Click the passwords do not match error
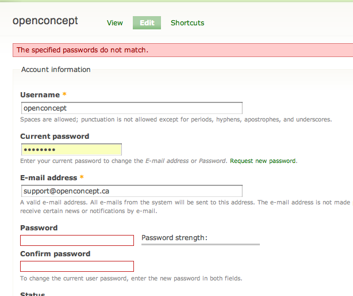Viewport: 353px width, 296px height. tap(82, 50)
